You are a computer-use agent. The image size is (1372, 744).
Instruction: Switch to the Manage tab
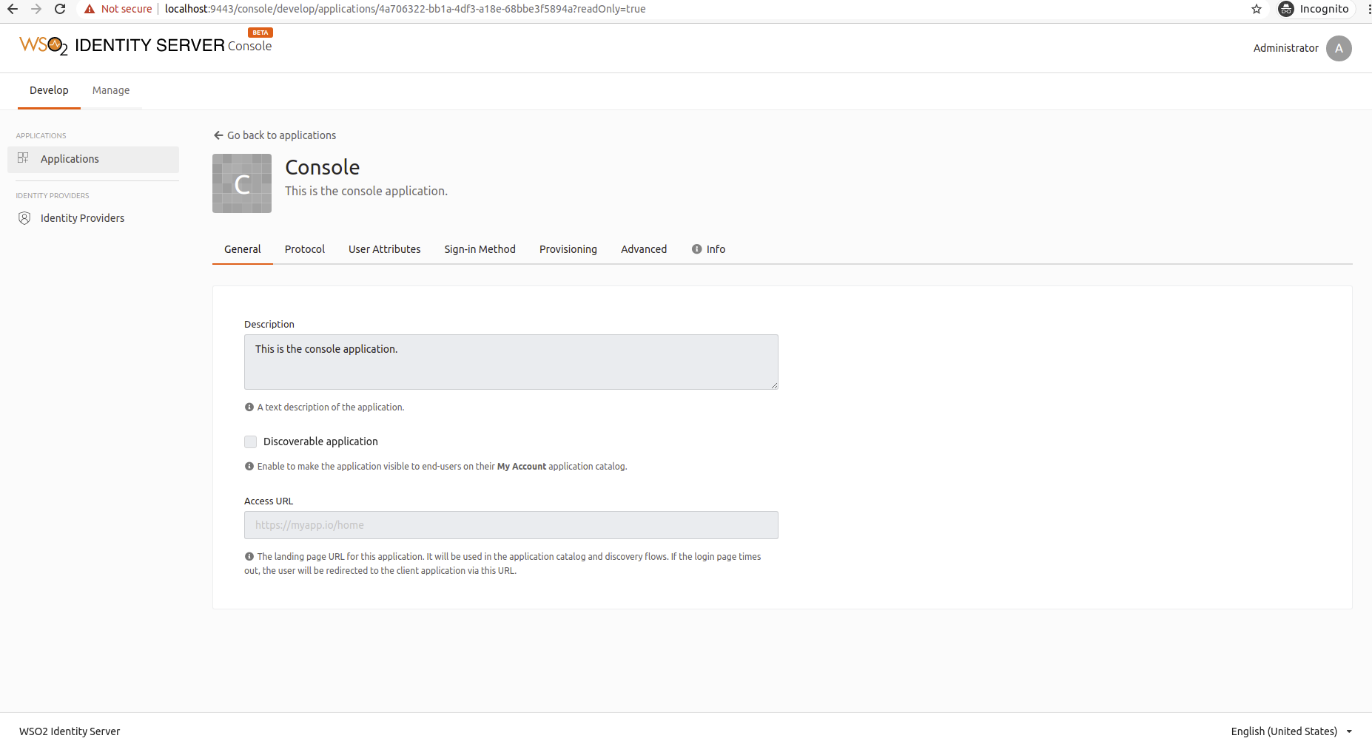[x=111, y=90]
